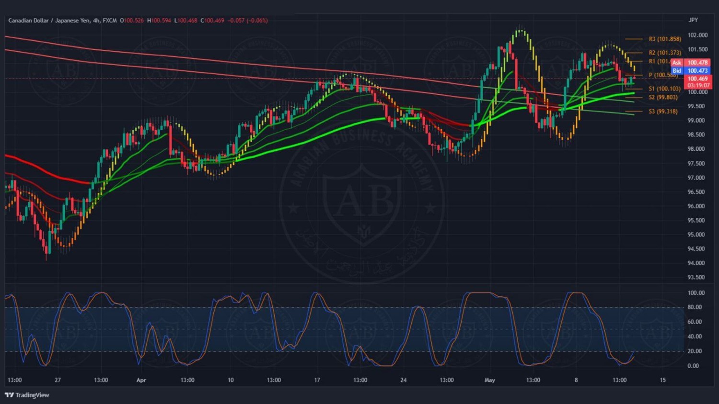Select the R2 (101.373) pivot label
Viewport: 719px width, 404px height.
coord(664,53)
